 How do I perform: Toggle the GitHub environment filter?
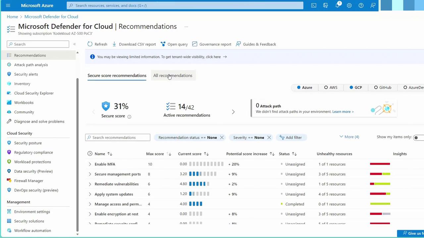pyautogui.click(x=382, y=88)
